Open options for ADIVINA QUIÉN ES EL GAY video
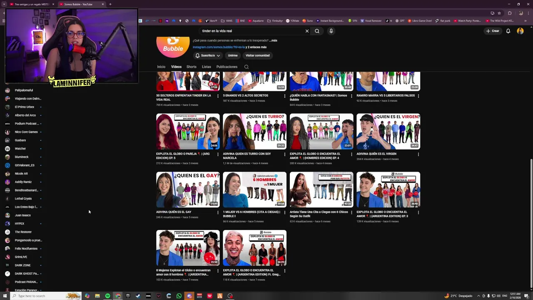Image resolution: width=533 pixels, height=300 pixels. click(218, 212)
